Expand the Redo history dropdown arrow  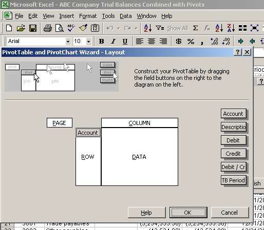tap(136, 28)
